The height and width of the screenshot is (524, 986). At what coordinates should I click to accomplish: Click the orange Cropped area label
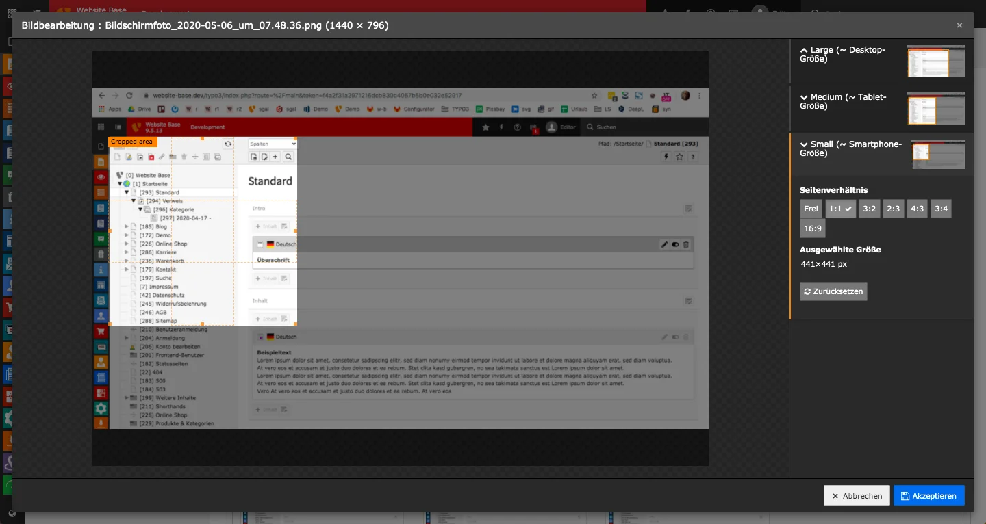pyautogui.click(x=132, y=142)
